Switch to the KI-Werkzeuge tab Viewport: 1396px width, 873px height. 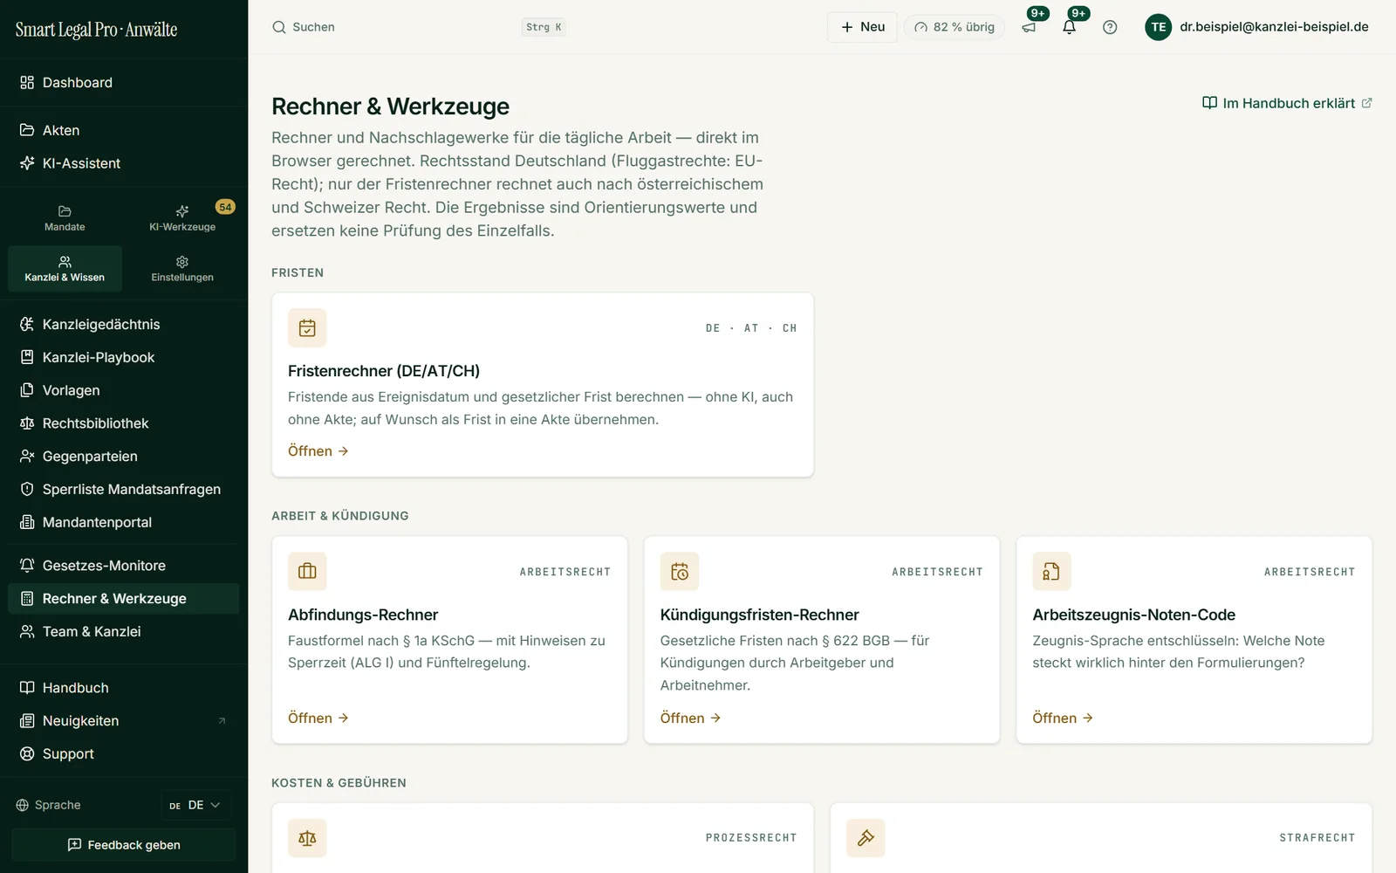(182, 218)
